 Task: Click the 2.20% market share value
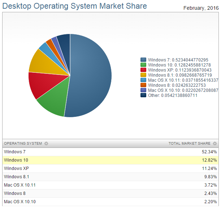coord(211,202)
